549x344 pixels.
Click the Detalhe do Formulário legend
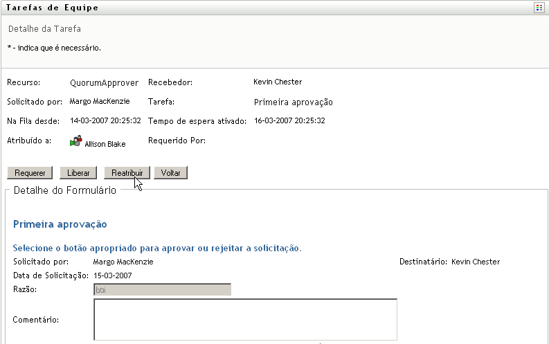point(65,190)
